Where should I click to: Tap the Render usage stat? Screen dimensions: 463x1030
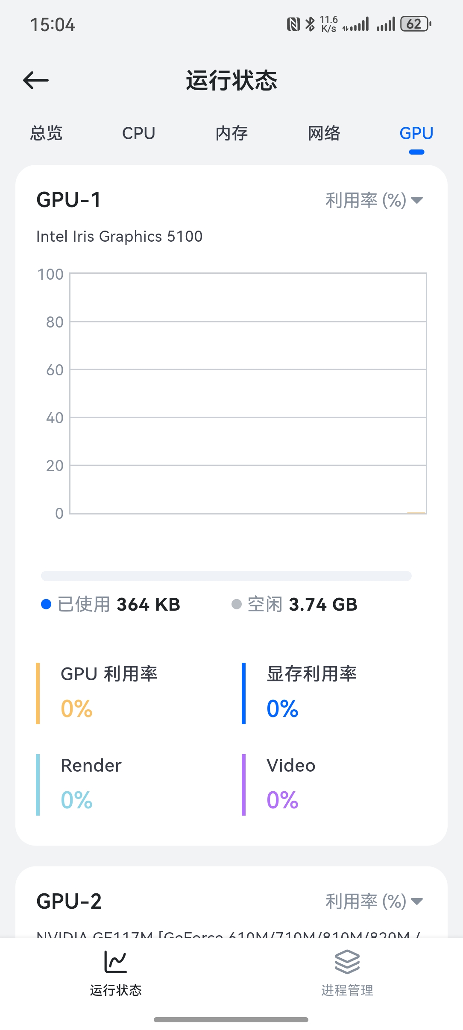pos(91,784)
